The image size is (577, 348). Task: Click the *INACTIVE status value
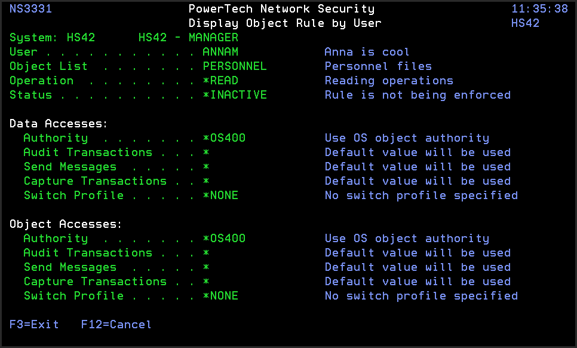[x=235, y=95]
